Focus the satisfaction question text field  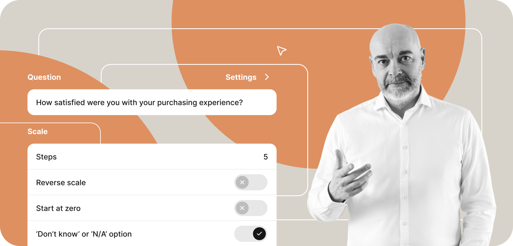coord(152,102)
